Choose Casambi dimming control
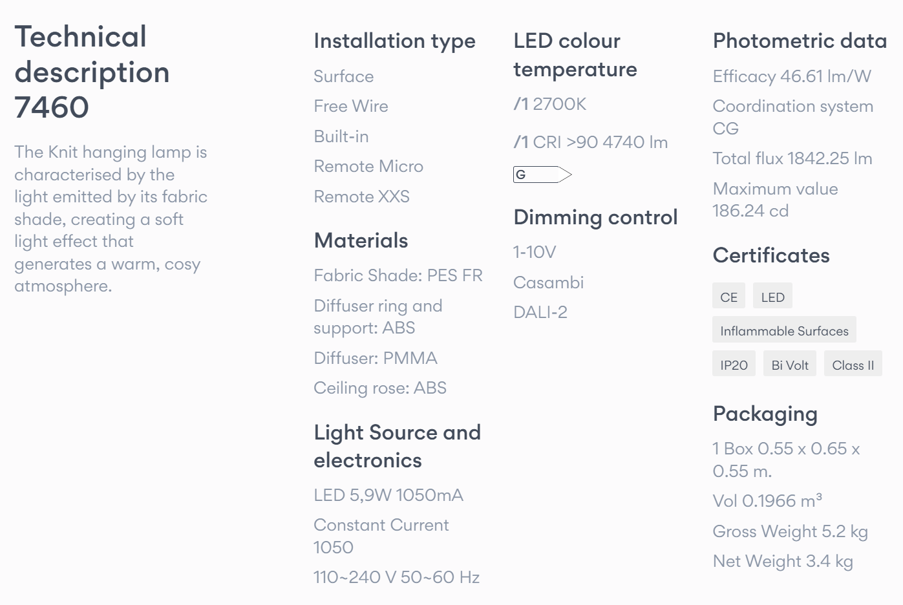 click(x=548, y=282)
